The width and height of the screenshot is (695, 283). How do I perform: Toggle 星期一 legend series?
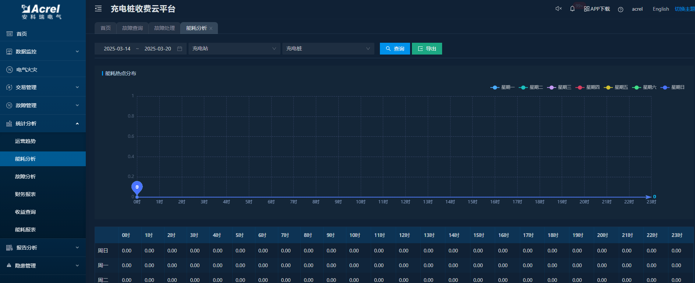(502, 87)
